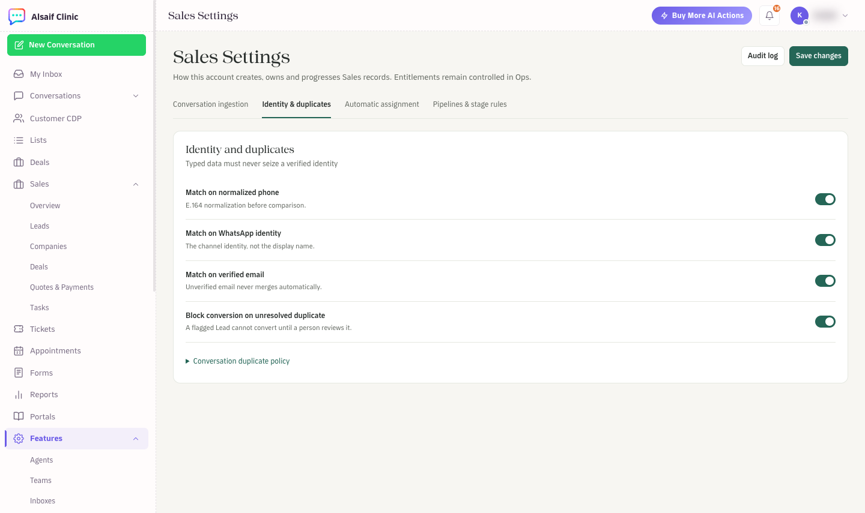
Task: Click the lightning bolt on Buy More AI Actions
Action: coord(664,16)
